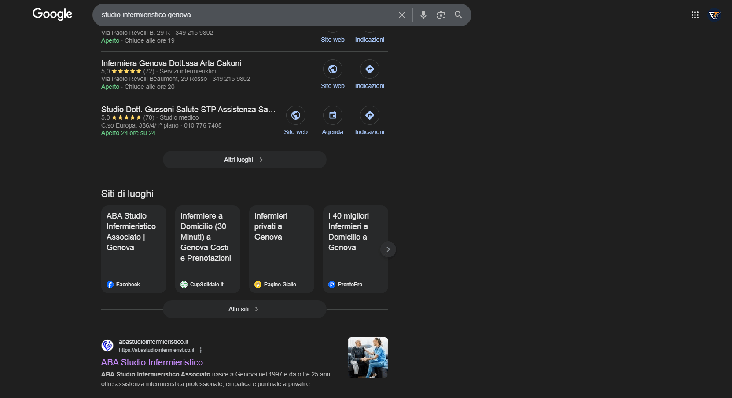
Task: Open three-dot menu for abastudioinfermieristico.it result
Action: [x=201, y=350]
